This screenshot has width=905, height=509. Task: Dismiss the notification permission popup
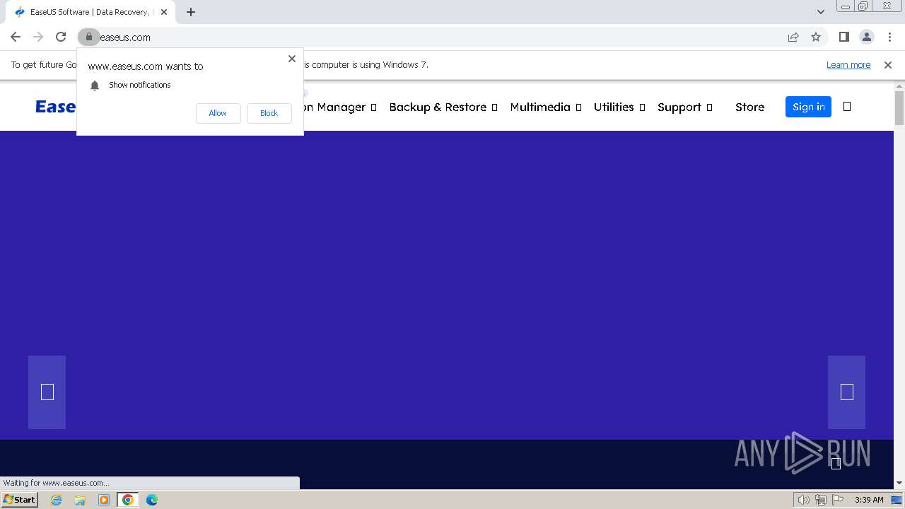[x=292, y=59]
